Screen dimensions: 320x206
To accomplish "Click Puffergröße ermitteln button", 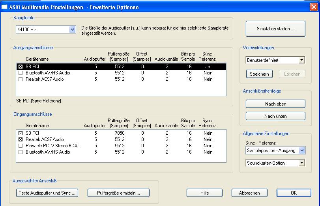I will pos(118,193).
